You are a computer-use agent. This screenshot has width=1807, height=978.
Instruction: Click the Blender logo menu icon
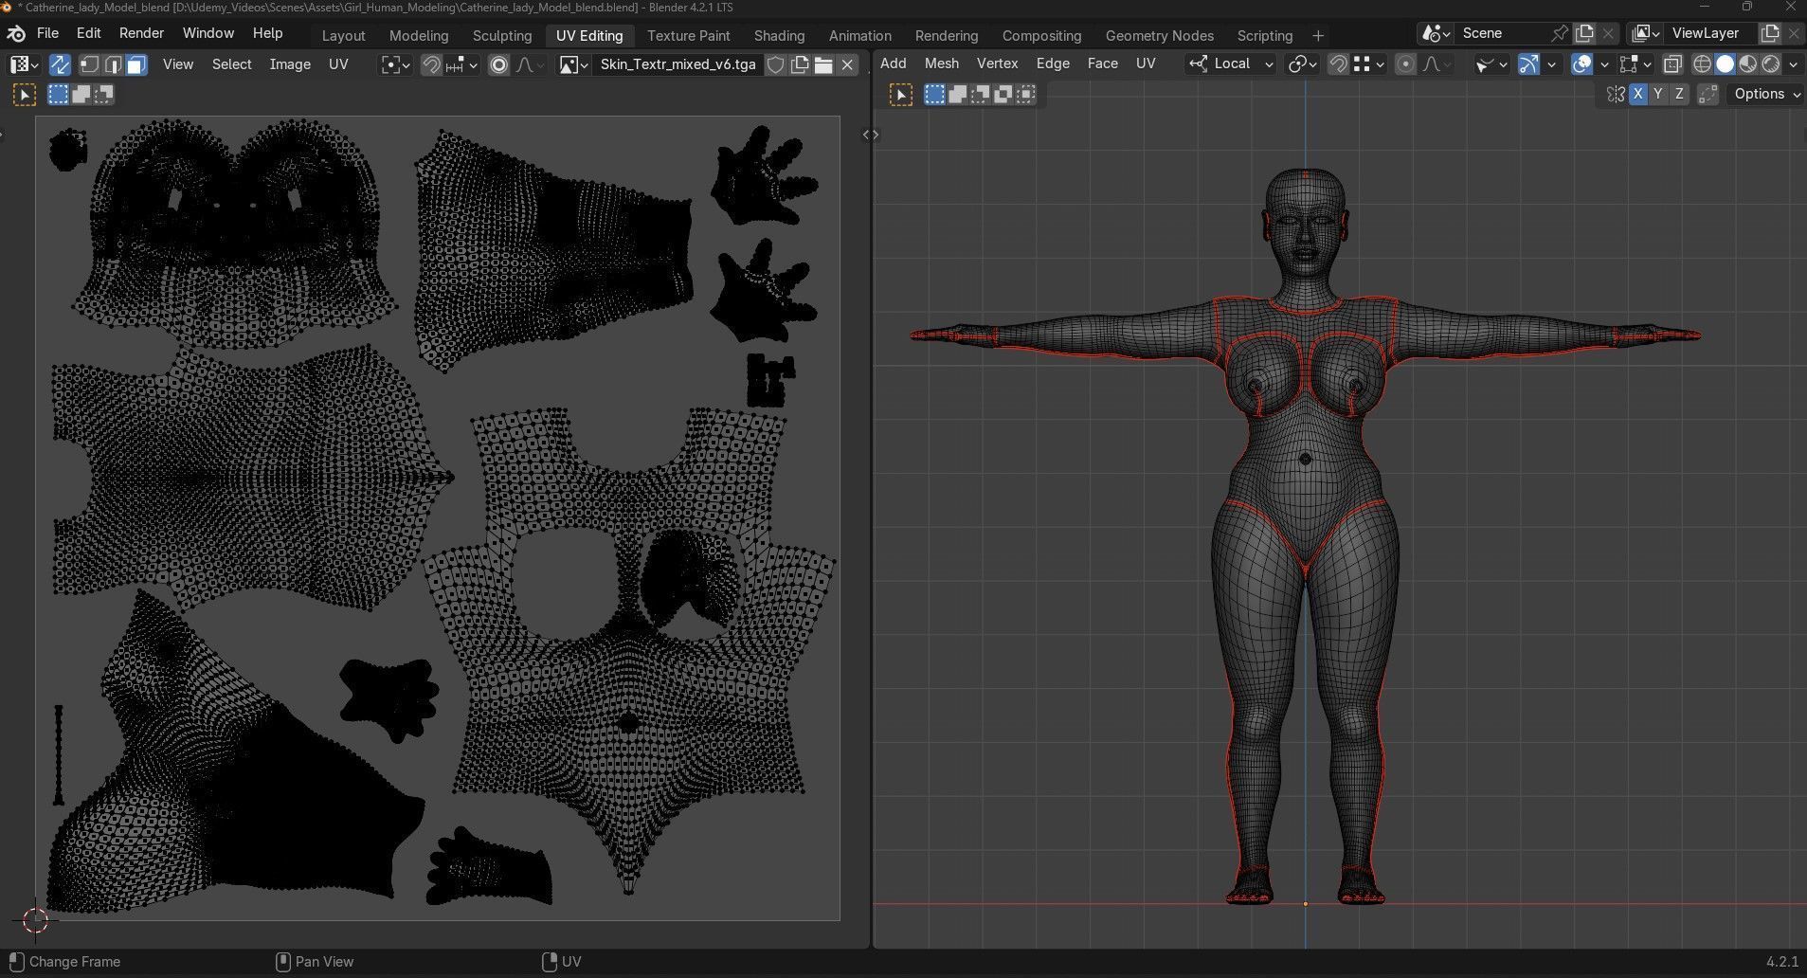pos(16,33)
